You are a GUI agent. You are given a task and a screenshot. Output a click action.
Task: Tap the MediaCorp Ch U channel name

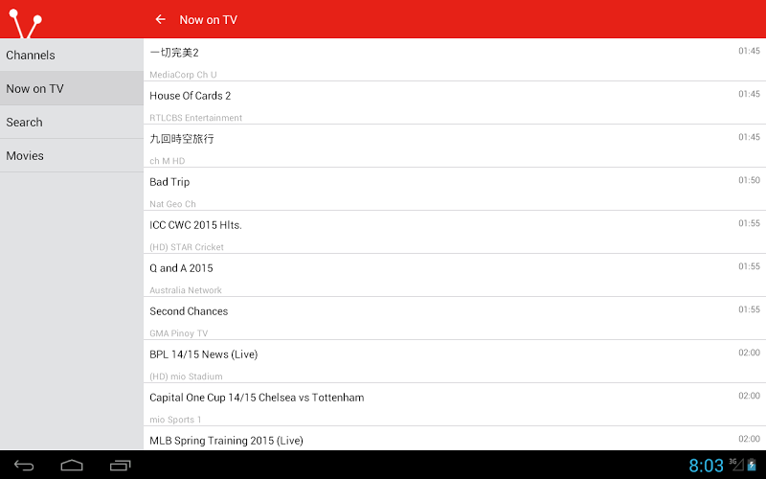click(x=183, y=75)
